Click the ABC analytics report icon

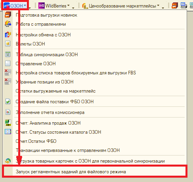(x=8, y=123)
